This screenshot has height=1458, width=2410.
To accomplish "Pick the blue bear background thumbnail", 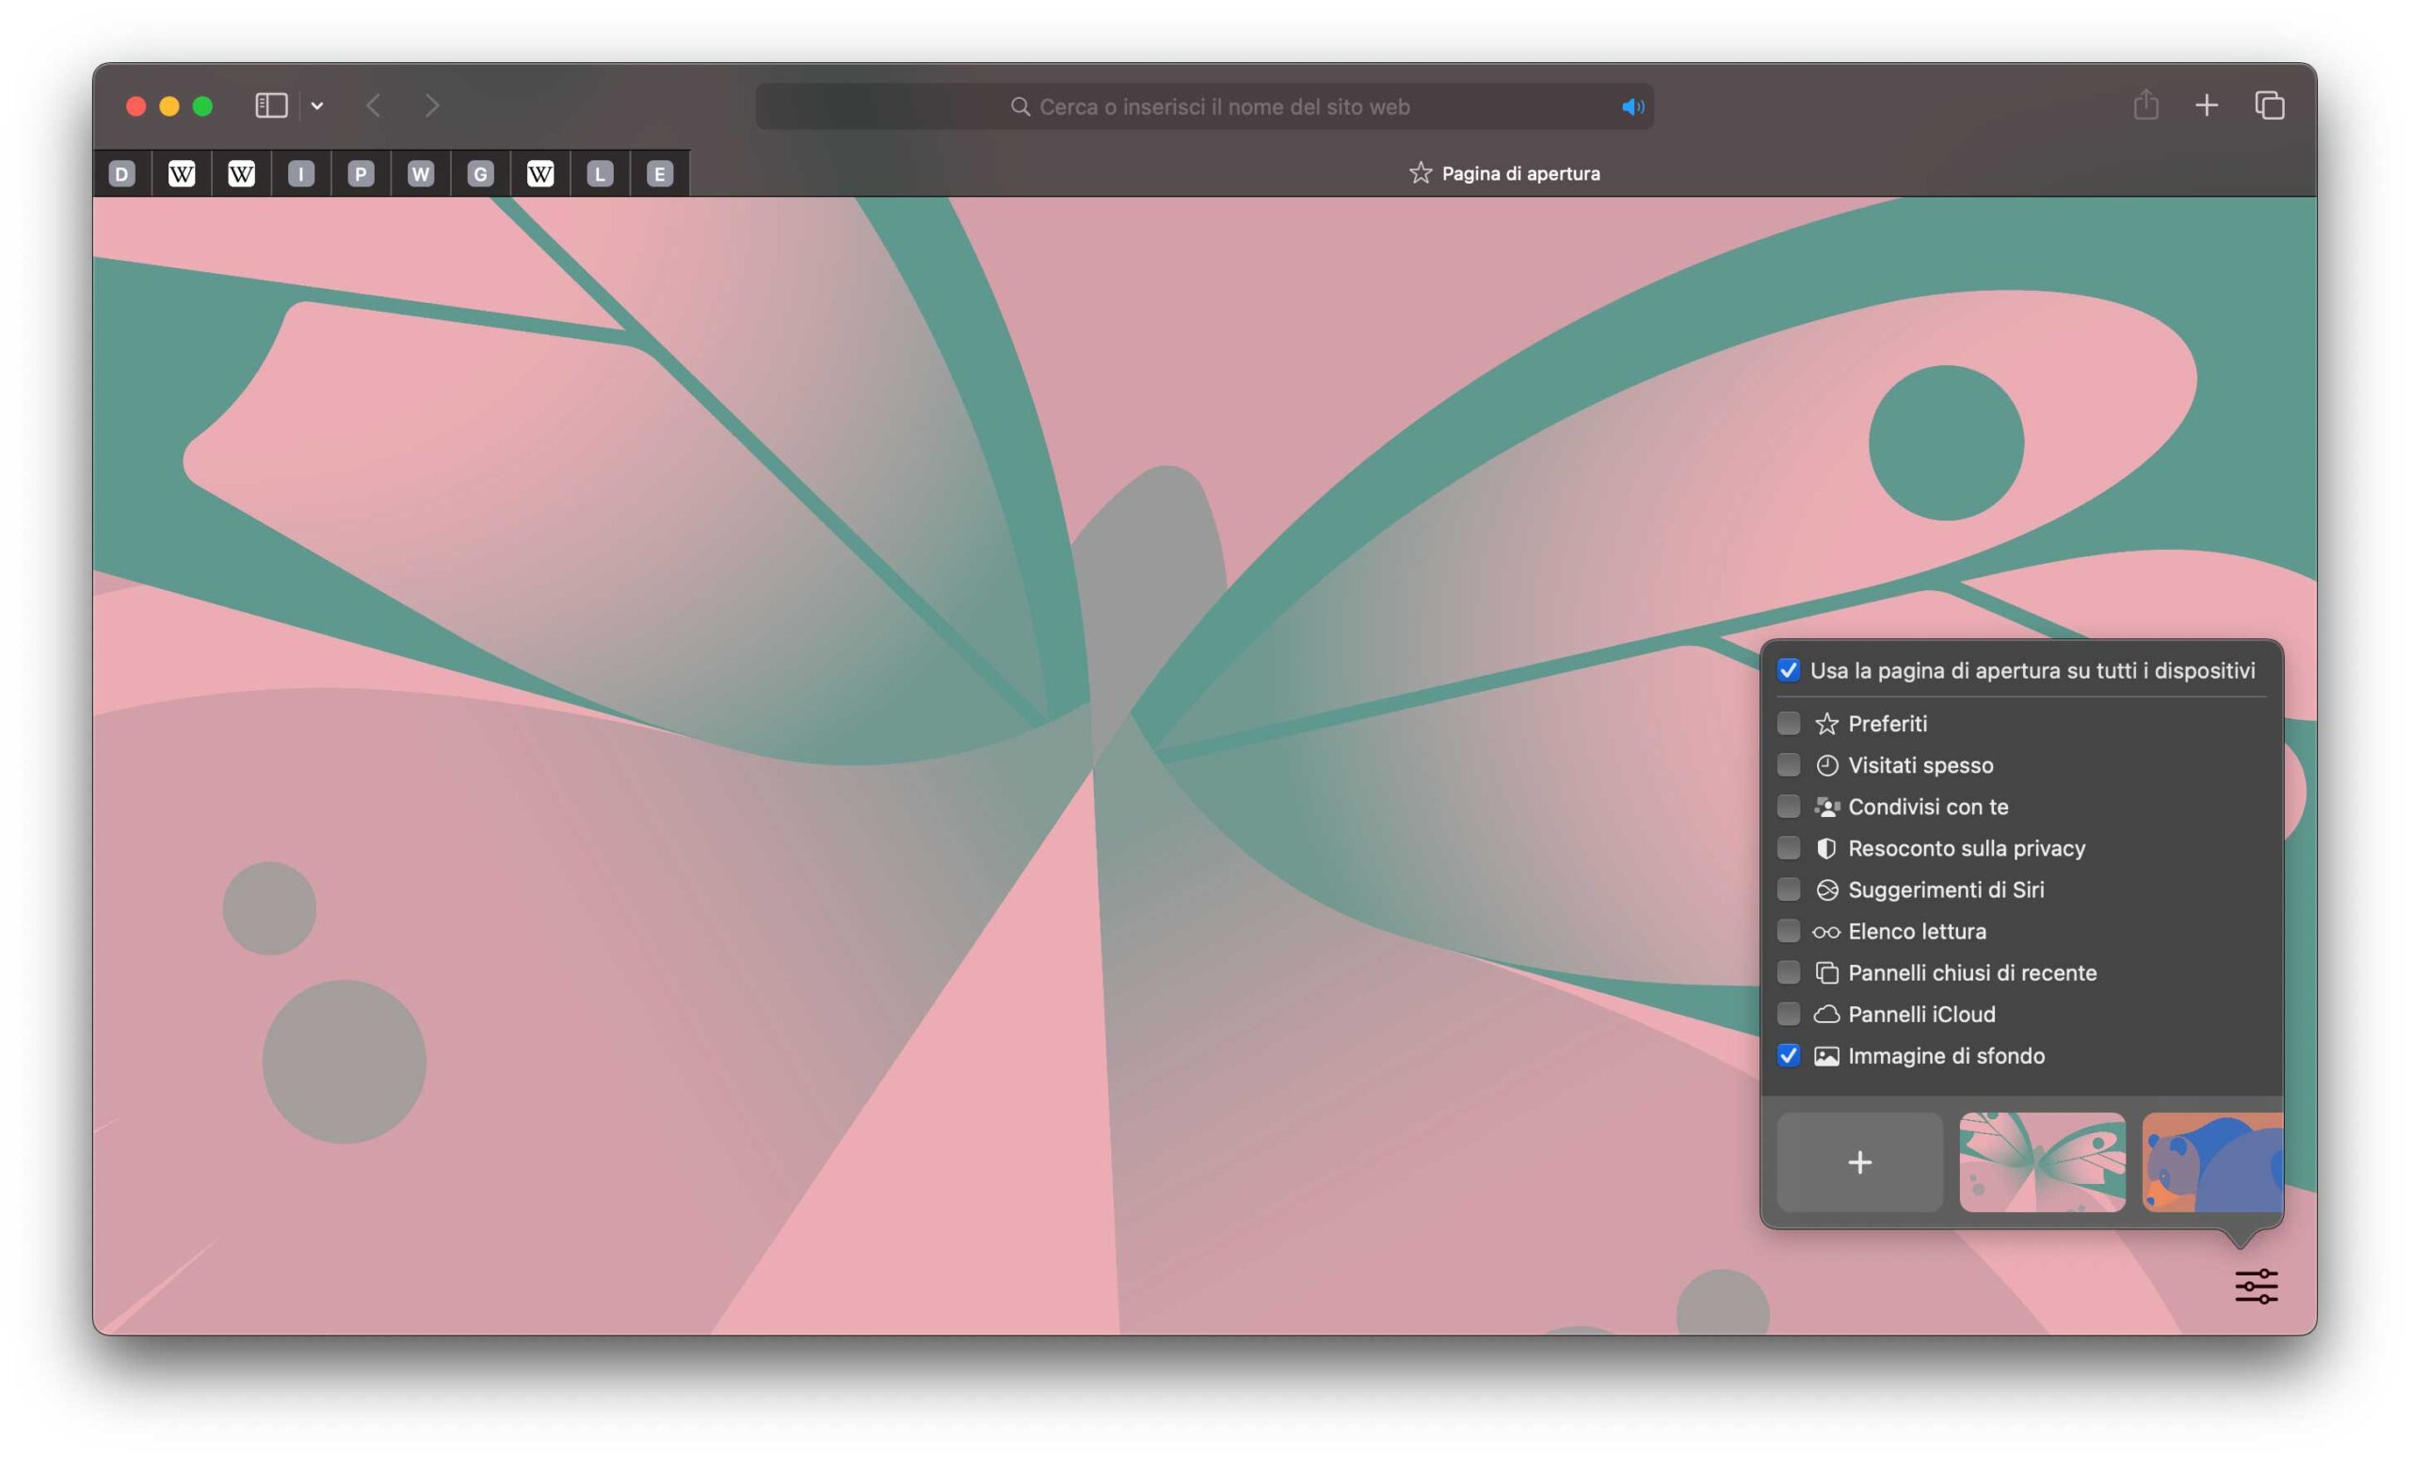I will (2211, 1162).
